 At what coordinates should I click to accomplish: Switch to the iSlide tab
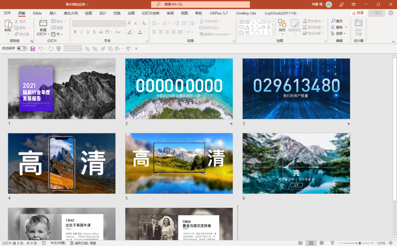coord(37,13)
